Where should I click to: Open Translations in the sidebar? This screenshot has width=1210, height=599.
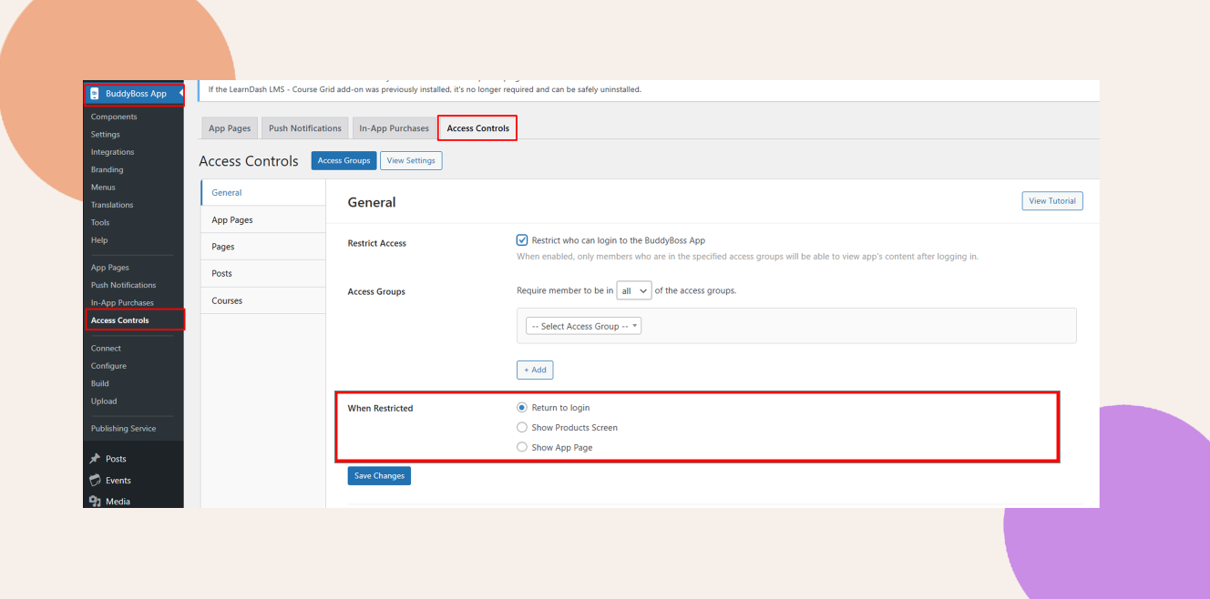pos(112,205)
